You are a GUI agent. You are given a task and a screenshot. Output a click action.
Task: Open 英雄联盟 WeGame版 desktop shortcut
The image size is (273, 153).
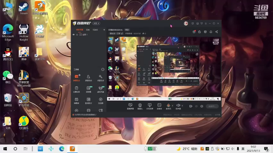[24, 79]
